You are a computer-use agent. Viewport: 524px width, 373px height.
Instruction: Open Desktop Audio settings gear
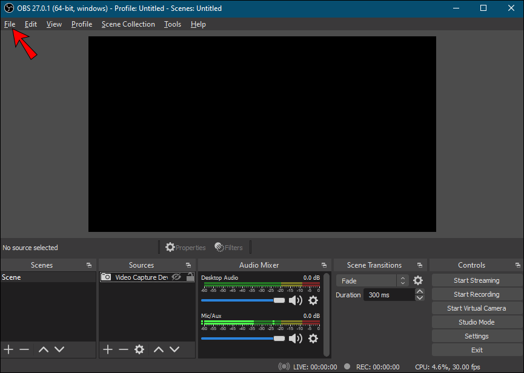coord(313,300)
